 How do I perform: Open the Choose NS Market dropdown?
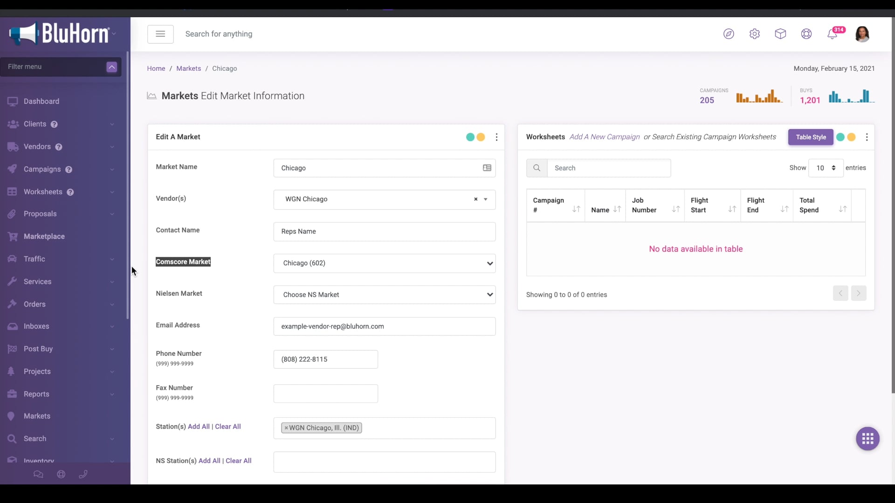click(x=384, y=295)
